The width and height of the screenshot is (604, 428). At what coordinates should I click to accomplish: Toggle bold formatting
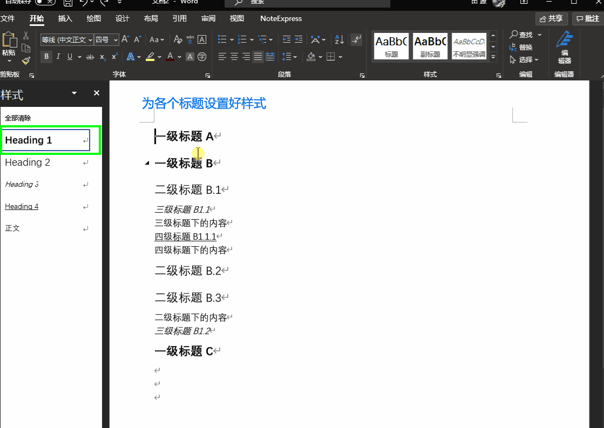point(46,56)
